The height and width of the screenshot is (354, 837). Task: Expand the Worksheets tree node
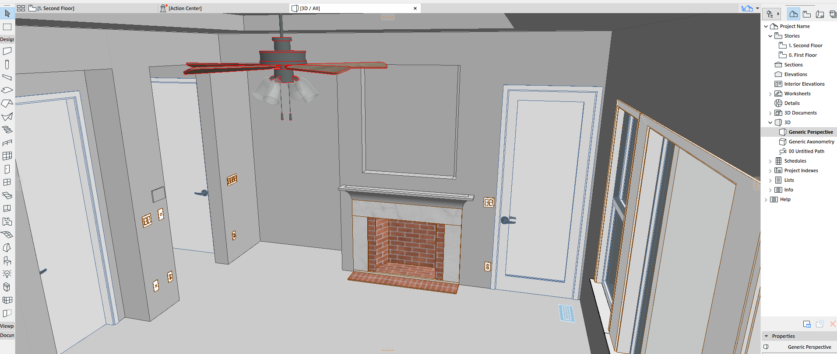pyautogui.click(x=770, y=94)
